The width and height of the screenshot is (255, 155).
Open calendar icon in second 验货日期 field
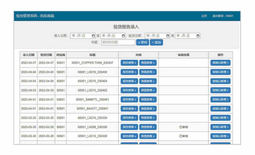(x=198, y=36)
